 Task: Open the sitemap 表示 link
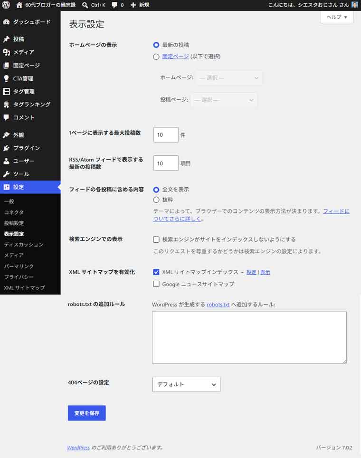pyautogui.click(x=265, y=272)
